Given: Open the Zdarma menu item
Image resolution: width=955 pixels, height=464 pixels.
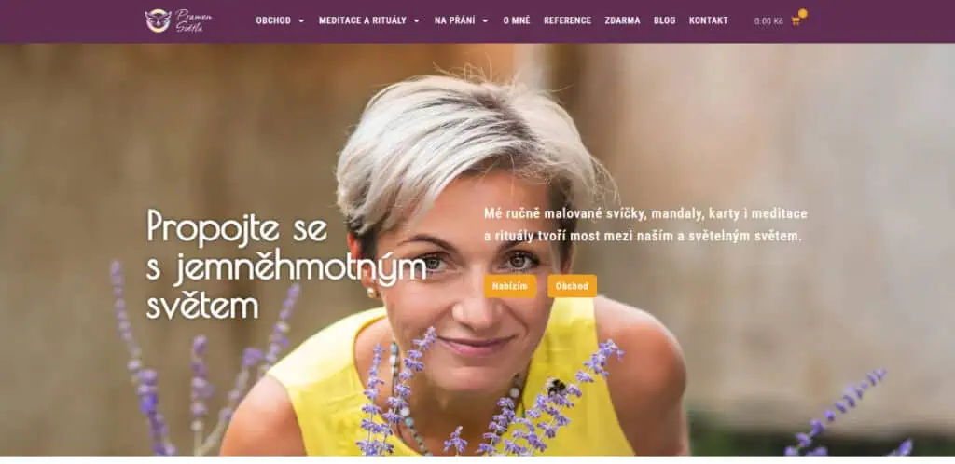Looking at the screenshot, I should [x=622, y=20].
